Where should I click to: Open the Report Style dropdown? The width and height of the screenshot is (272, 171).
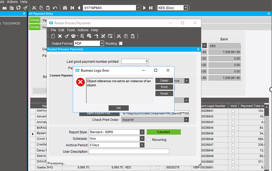pyautogui.click(x=142, y=132)
